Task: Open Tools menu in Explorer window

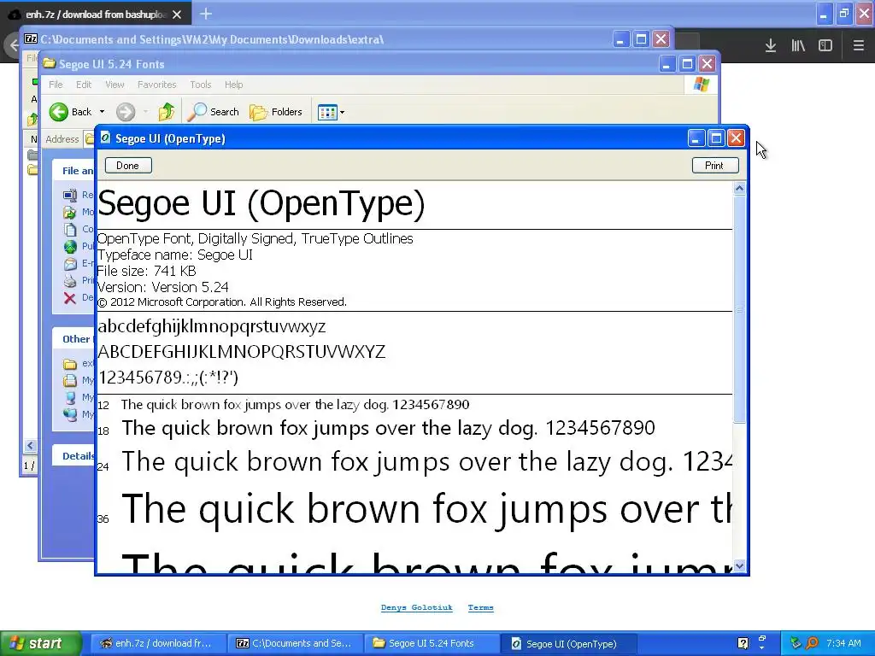Action: (x=200, y=85)
